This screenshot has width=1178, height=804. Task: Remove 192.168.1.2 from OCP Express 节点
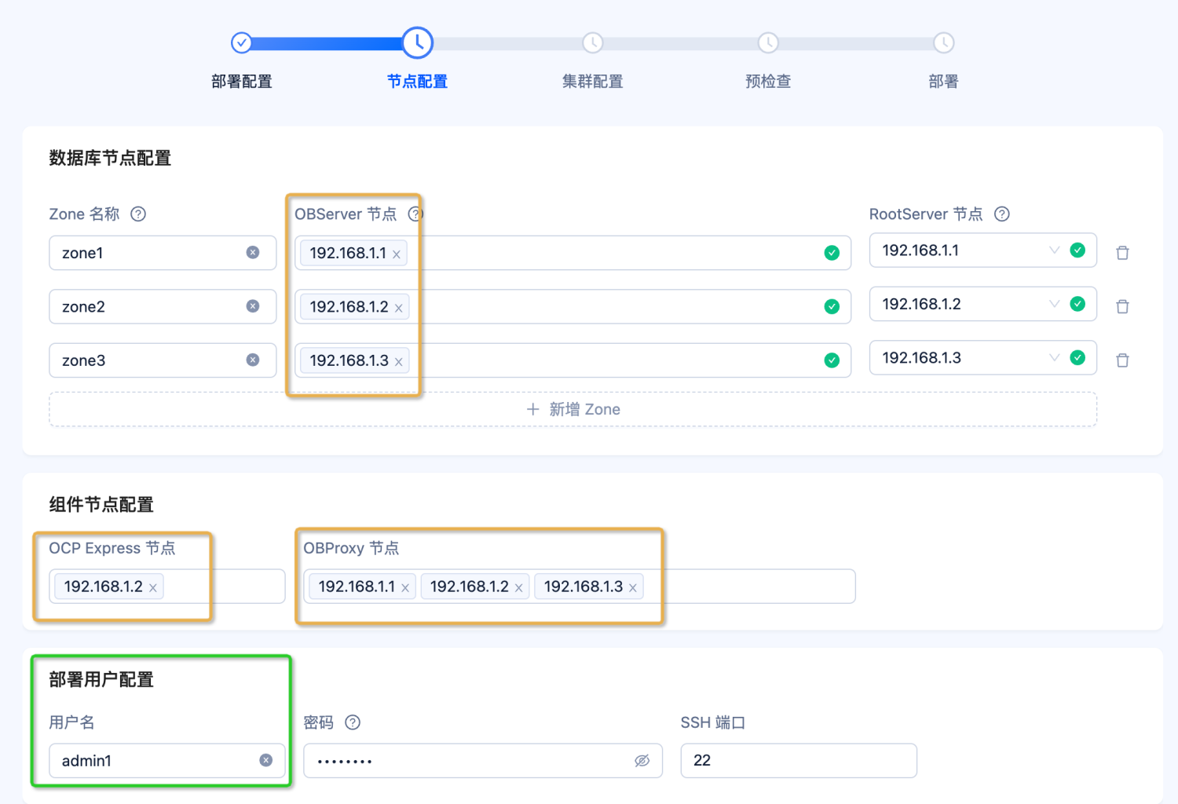153,588
